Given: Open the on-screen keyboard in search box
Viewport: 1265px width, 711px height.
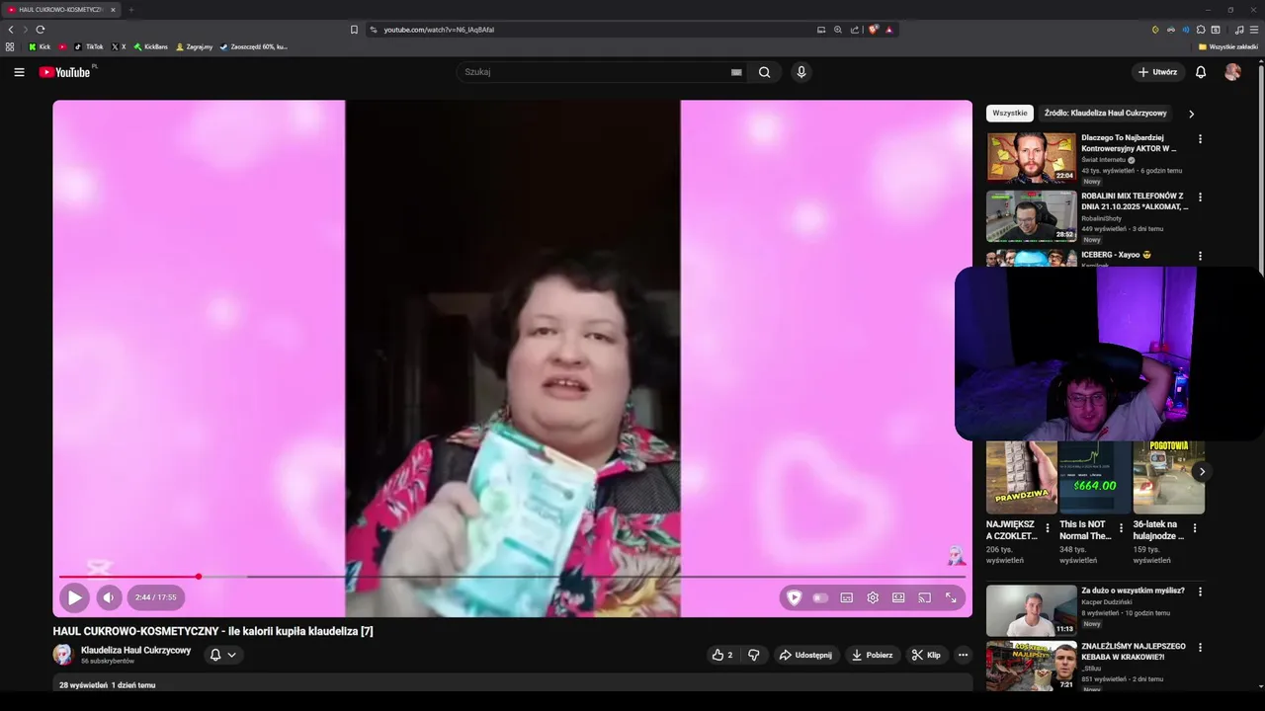Looking at the screenshot, I should click(x=736, y=72).
